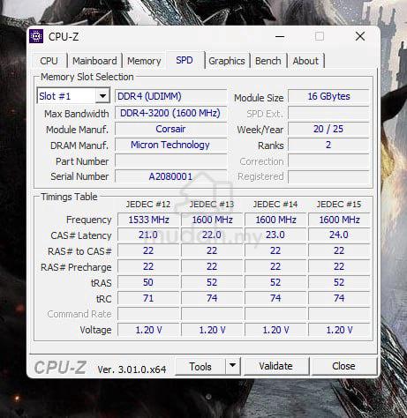Close CPU-Z with the X icon

pyautogui.click(x=360, y=36)
